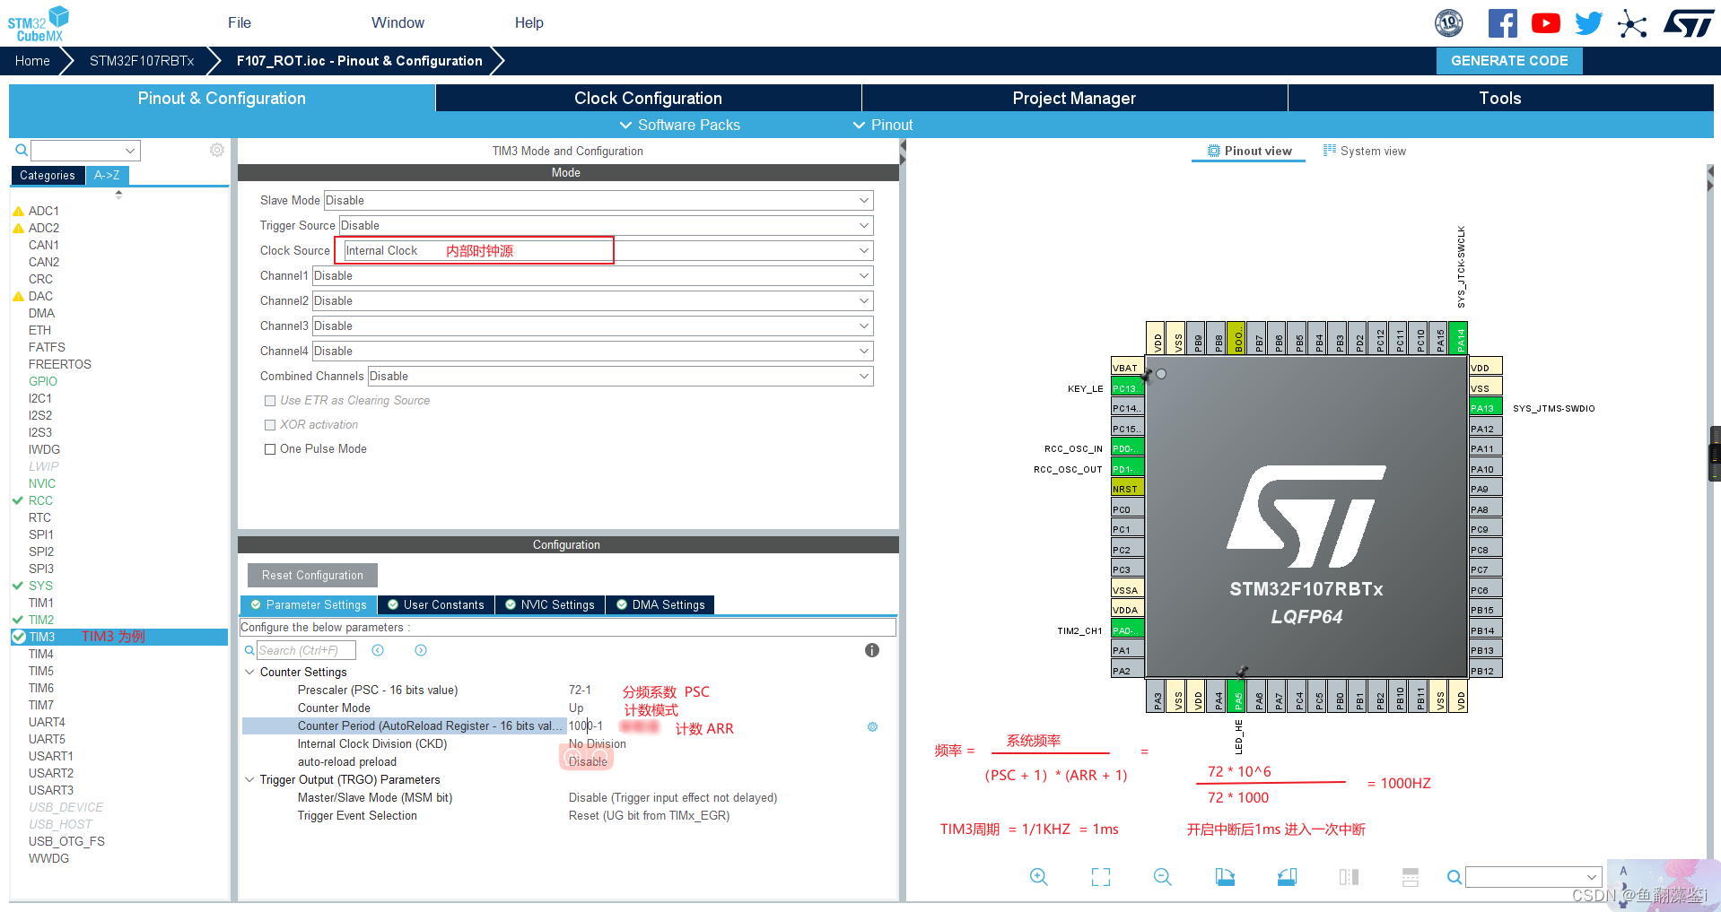Open Channel4 dropdown
The image size is (1721, 912).
coord(592,352)
